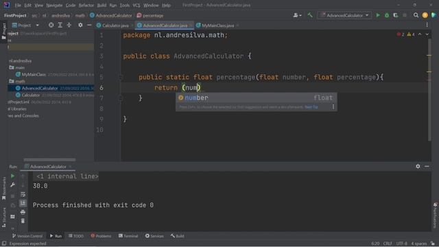
Task: Open the Refactor menu
Action: [x=86, y=5]
